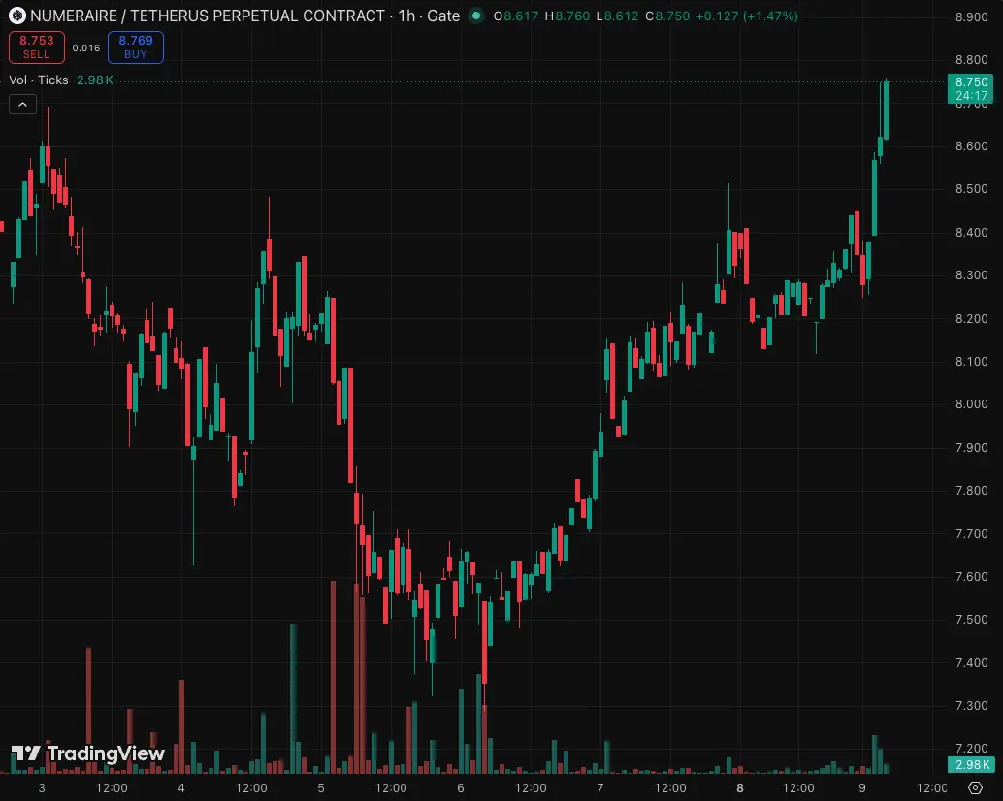Collapse the indicator legend with the chevron button
This screenshot has height=801, width=1003.
23,105
